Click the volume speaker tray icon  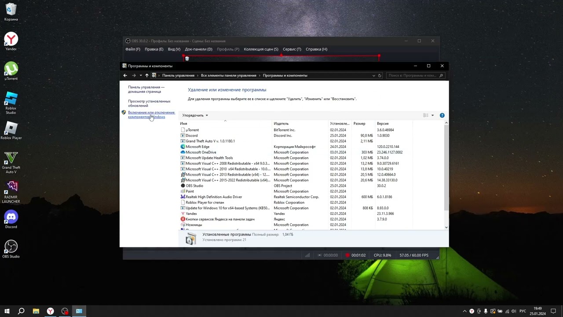click(x=514, y=311)
